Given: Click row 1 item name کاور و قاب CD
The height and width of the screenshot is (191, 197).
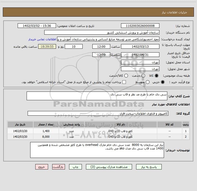Looking at the screenshot, I should (121, 131).
